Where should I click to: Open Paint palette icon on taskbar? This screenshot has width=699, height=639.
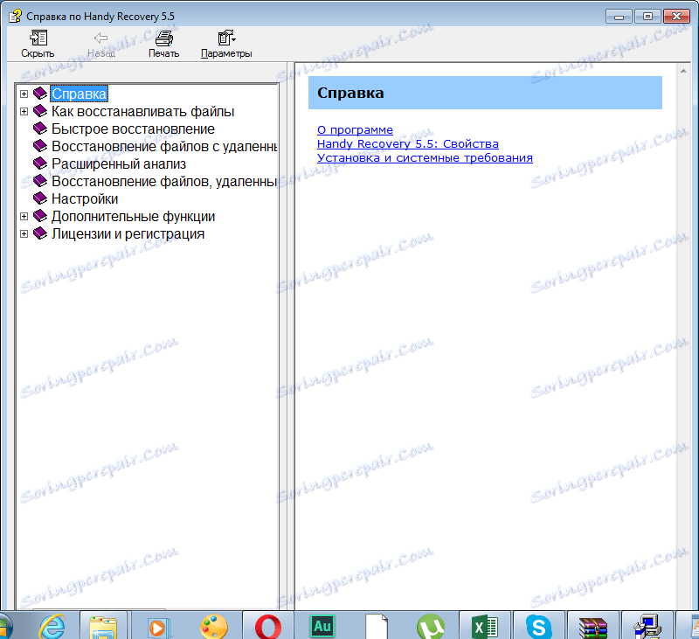[x=214, y=627]
